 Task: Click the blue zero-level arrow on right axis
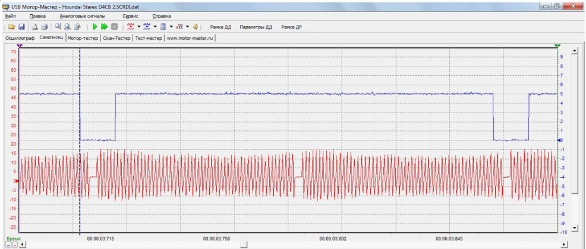(559, 140)
